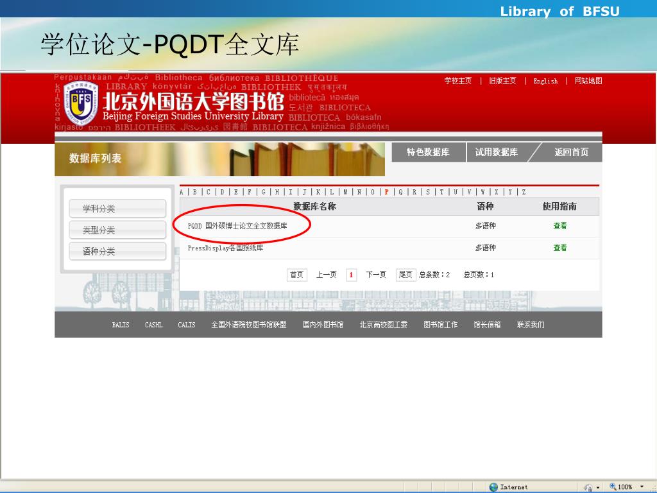The height and width of the screenshot is (493, 657).
Task: Open PressDisplay各国报纸库 database link
Action: [x=225, y=248]
